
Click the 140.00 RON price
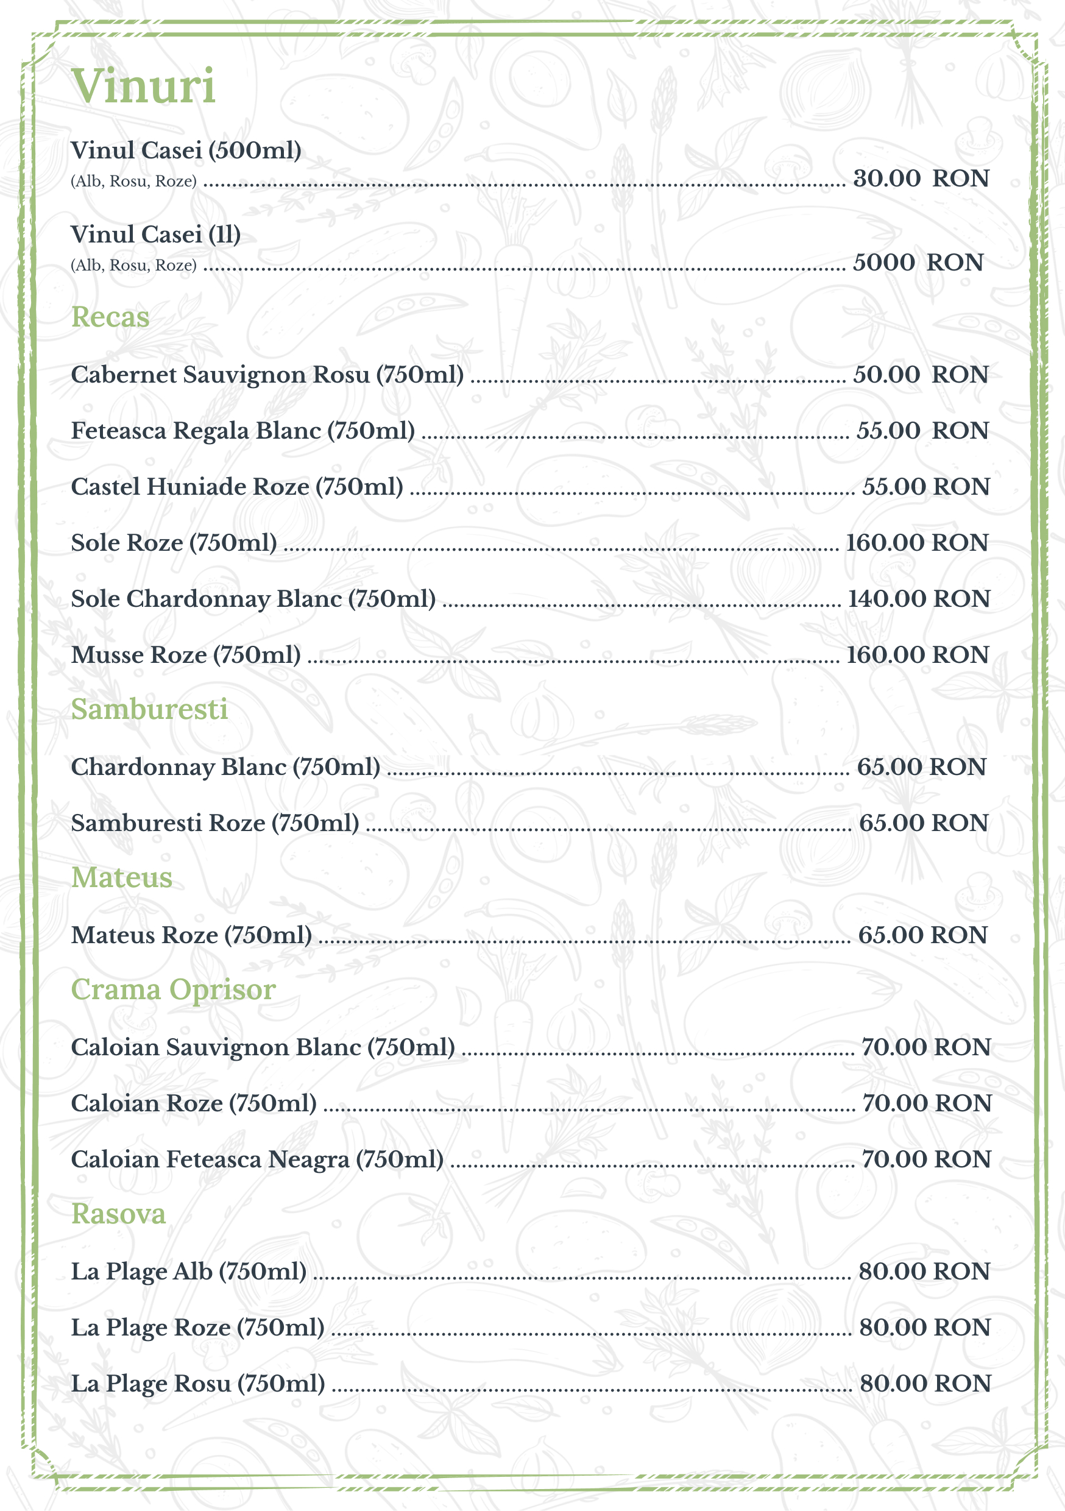point(918,599)
